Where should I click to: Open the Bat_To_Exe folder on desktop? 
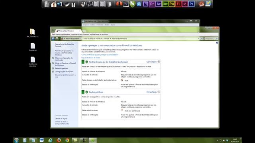33,33
